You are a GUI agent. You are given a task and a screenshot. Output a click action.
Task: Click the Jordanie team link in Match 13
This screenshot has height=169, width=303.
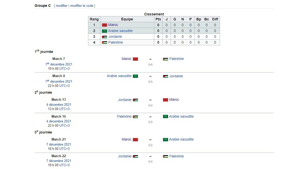[125, 100]
